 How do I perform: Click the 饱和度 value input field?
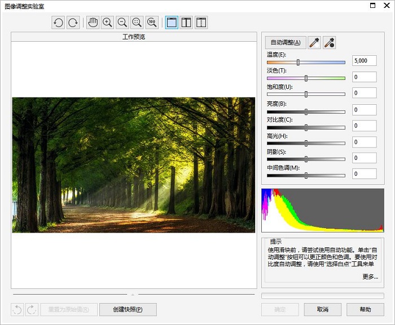[x=365, y=93]
